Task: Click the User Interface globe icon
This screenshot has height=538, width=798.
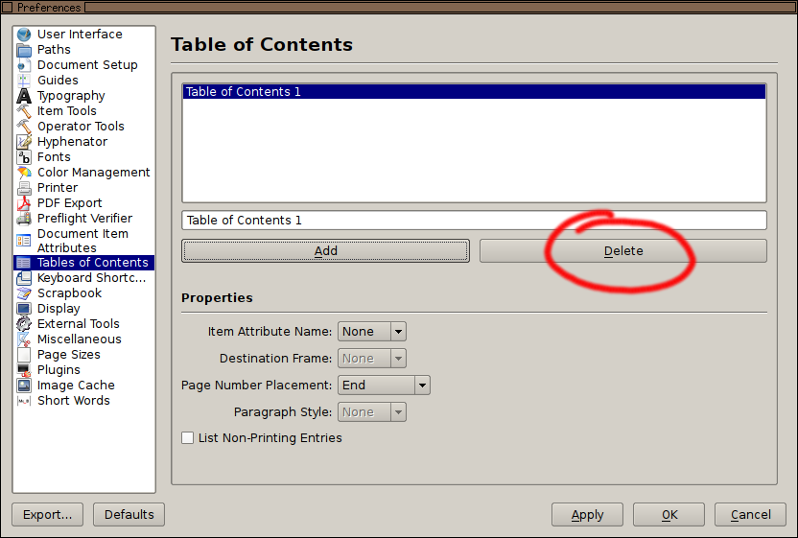Action: coord(24,35)
